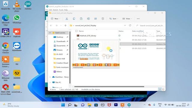Expand the OneDrive tree node
The height and width of the screenshot is (108, 192).
50,77
